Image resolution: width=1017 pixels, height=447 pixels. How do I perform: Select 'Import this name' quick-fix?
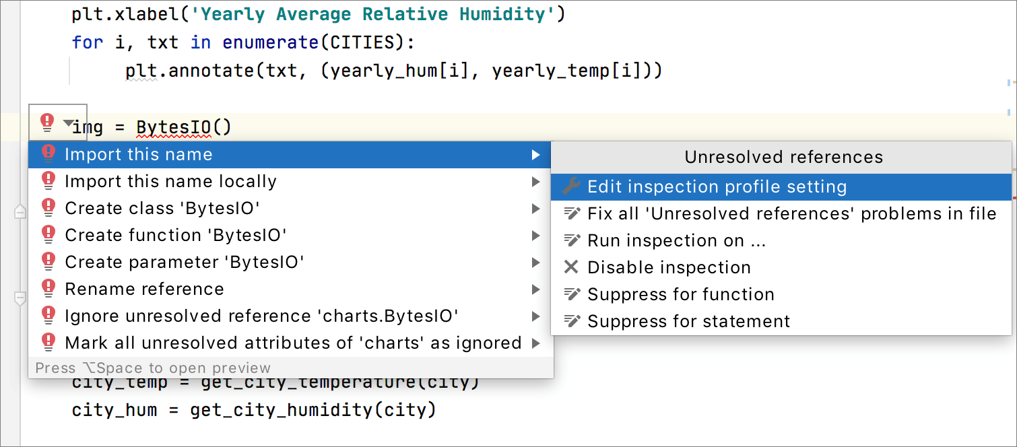[138, 155]
